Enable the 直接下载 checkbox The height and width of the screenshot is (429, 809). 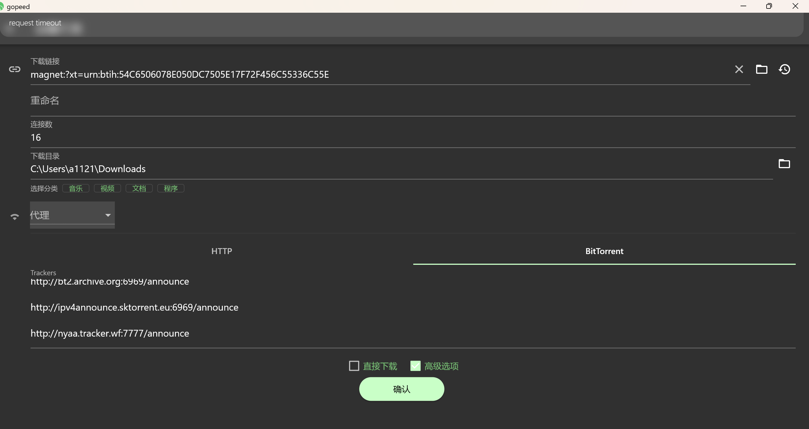(354, 366)
